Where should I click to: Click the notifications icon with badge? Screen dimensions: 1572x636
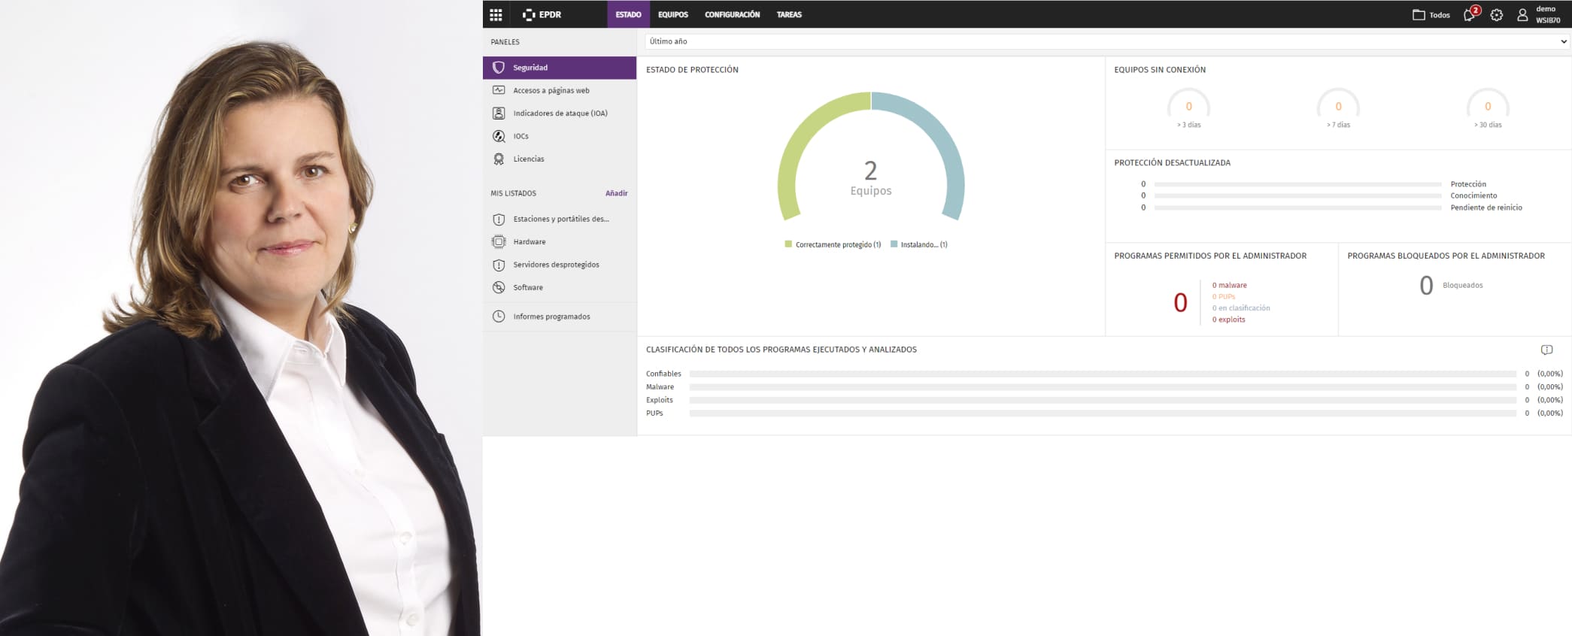point(1470,15)
